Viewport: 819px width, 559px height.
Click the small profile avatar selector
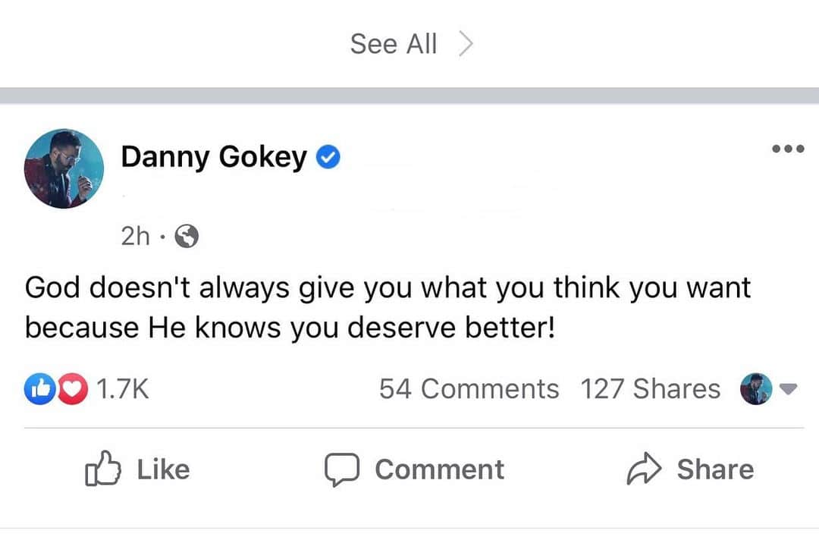coord(756,389)
